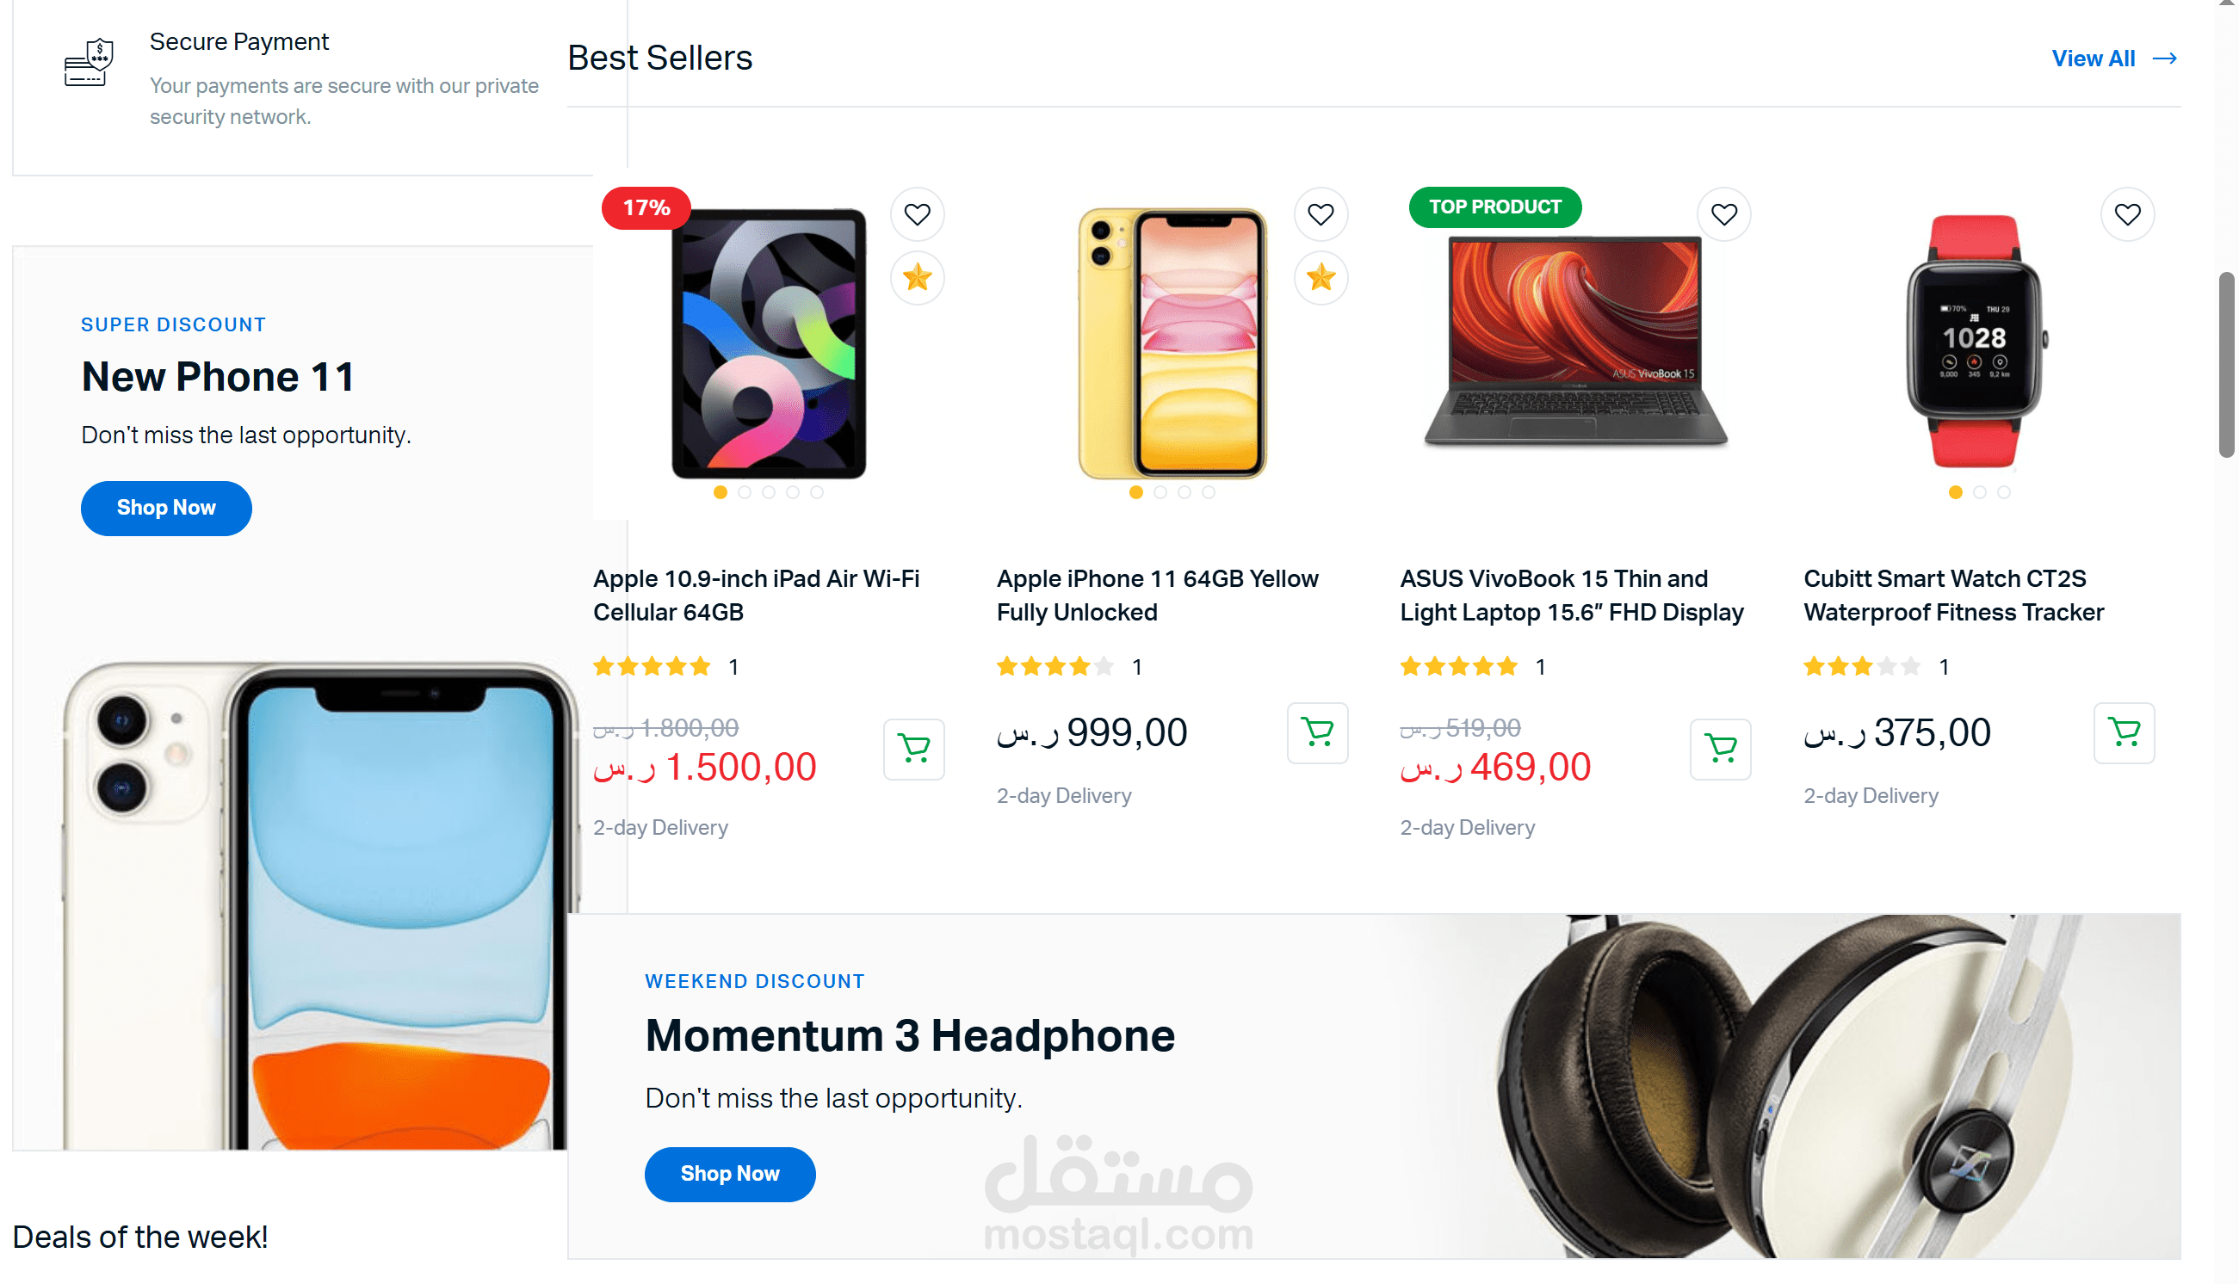
Task: Select last image dot under Cubitt watch
Action: coord(2003,492)
